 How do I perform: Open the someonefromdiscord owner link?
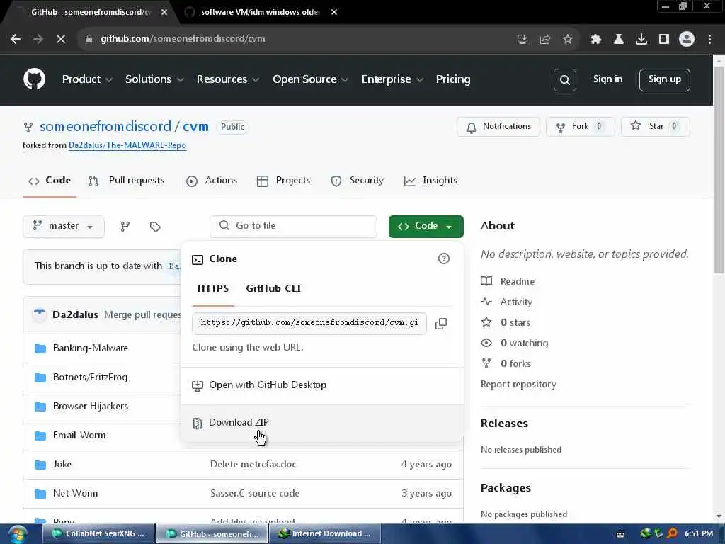click(x=105, y=126)
